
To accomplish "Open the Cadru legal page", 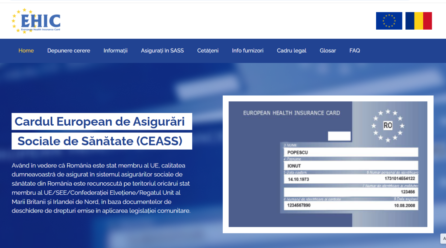I will pos(291,51).
